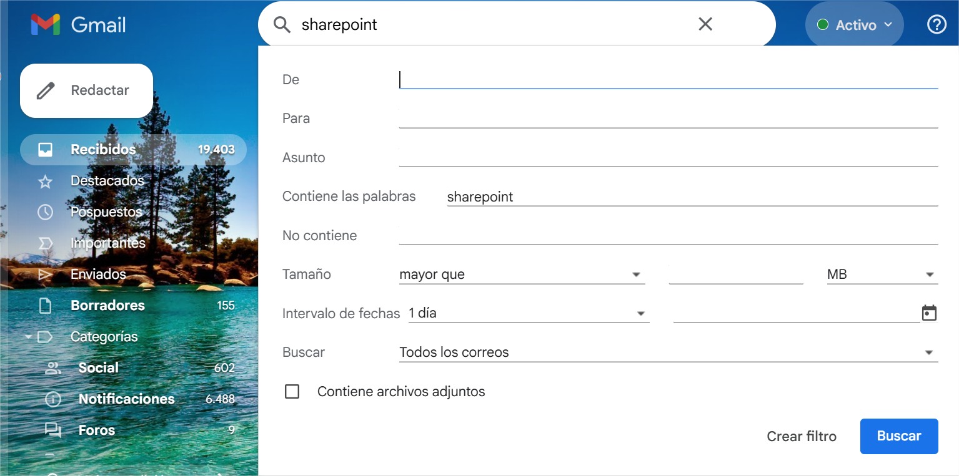Viewport: 959px width, 476px height.
Task: Click the Borradores document icon
Action: [45, 306]
